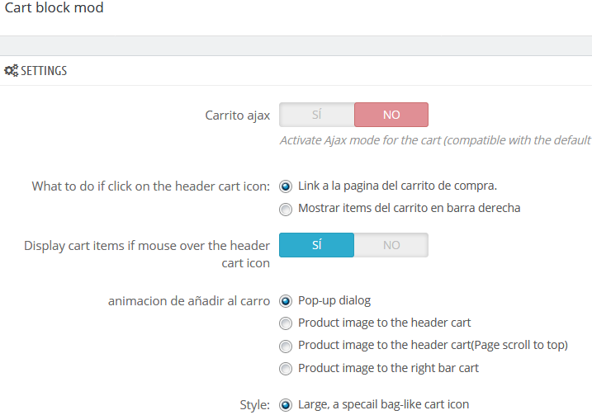The width and height of the screenshot is (592, 415).
Task: Set Carrito ajax to NO
Action: point(391,115)
